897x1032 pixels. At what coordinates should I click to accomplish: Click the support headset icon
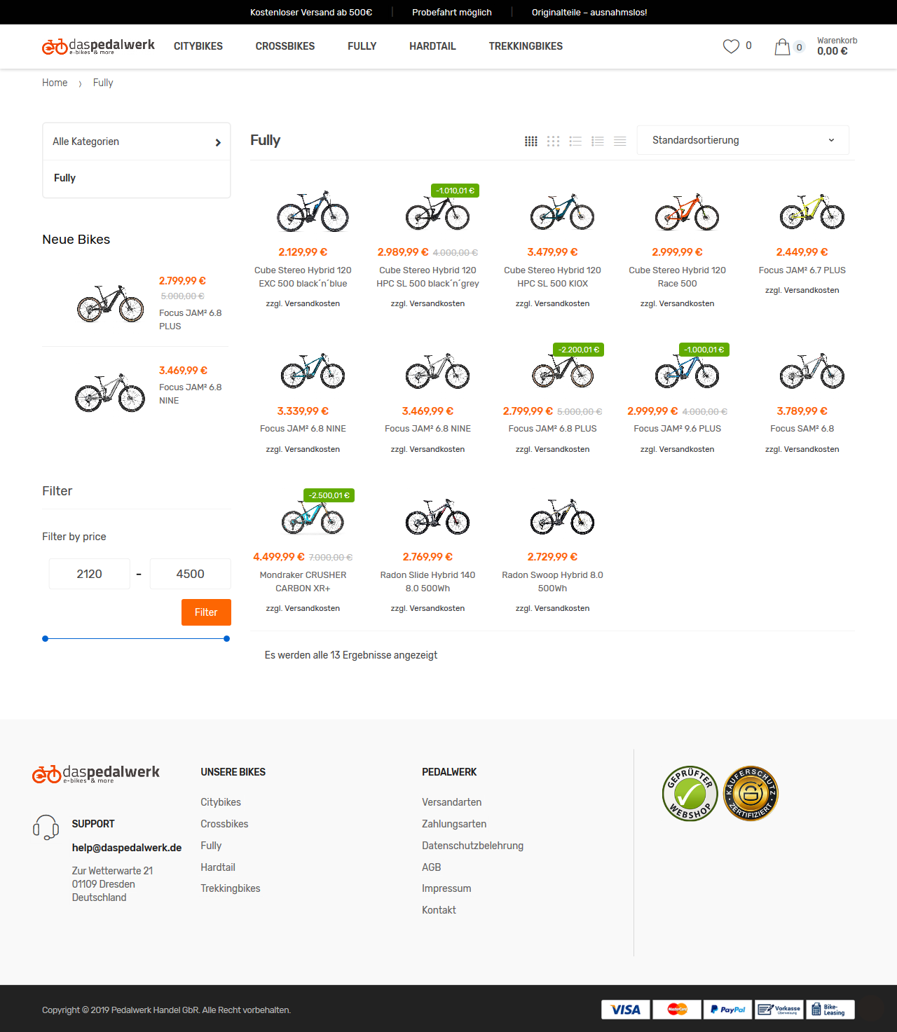coord(46,827)
